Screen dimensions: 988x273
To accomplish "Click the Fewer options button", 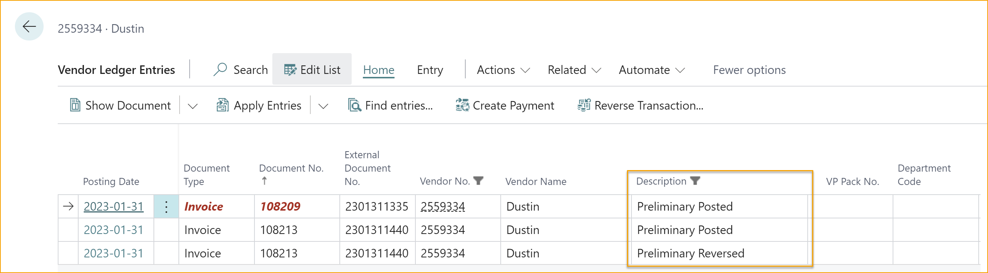I will [749, 70].
